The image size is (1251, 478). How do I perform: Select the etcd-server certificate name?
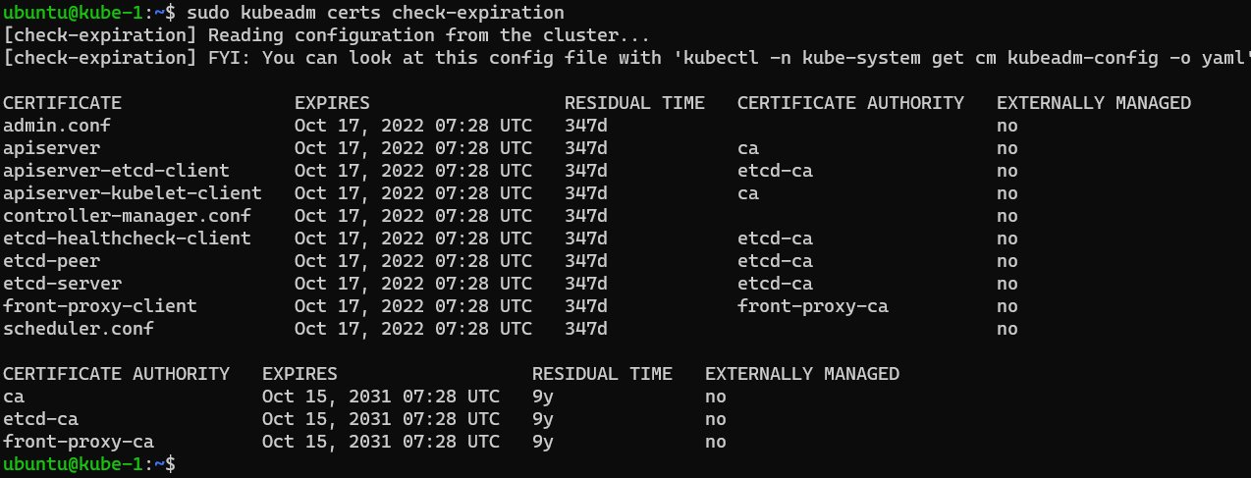pyautogui.click(x=62, y=284)
